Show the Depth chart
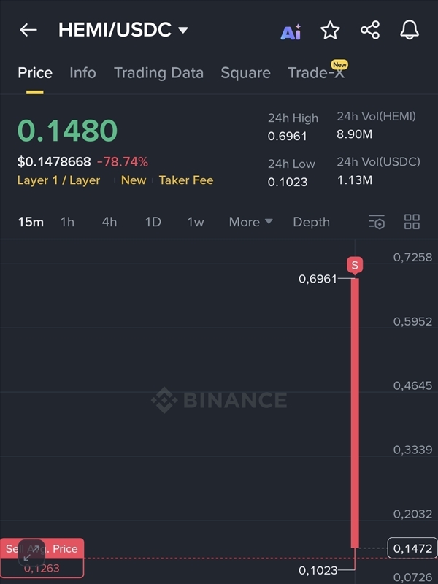Screen dimensions: 438x584 [x=311, y=222]
